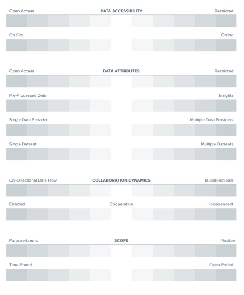Pick the darkest cell under Pre-Processed Data

click(16, 106)
